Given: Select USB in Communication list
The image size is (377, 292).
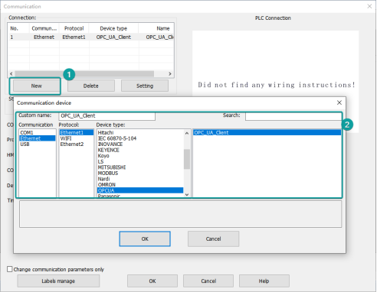Looking at the screenshot, I should coord(38,144).
